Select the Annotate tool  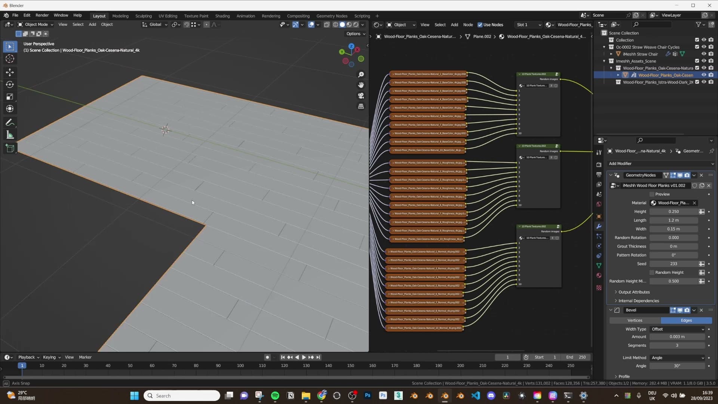click(10, 123)
